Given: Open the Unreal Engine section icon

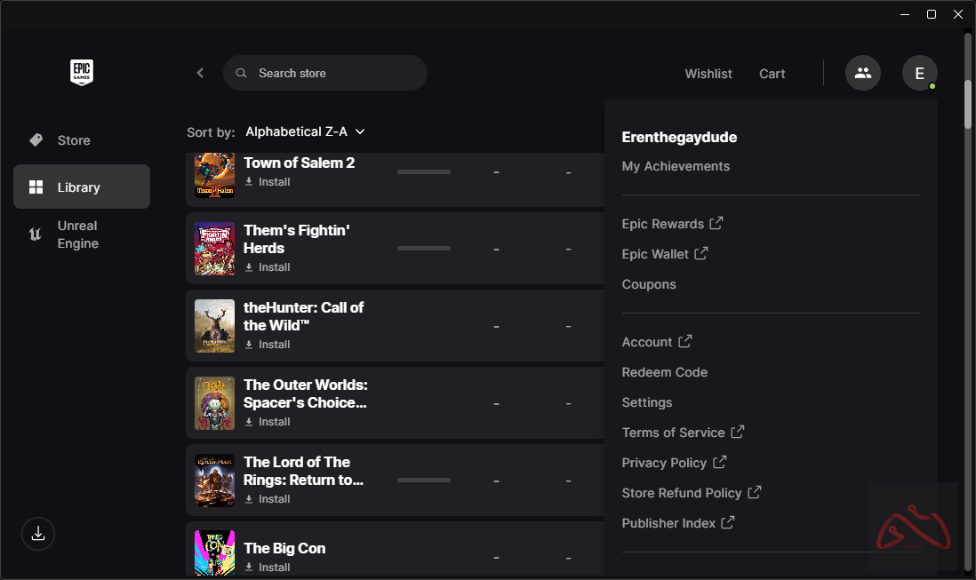Looking at the screenshot, I should [x=35, y=234].
